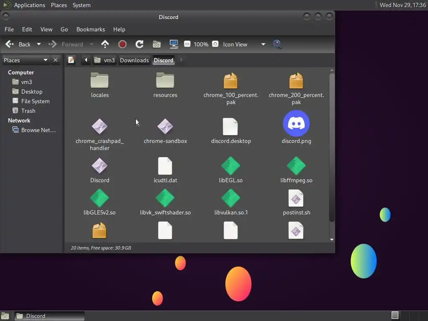Go back using the Back button
Viewport: 428px width, 321px height.
coord(18,44)
